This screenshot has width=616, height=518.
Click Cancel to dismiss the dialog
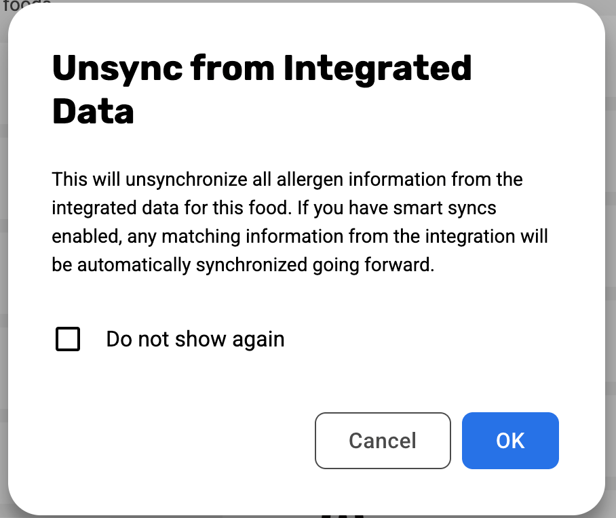coord(383,441)
